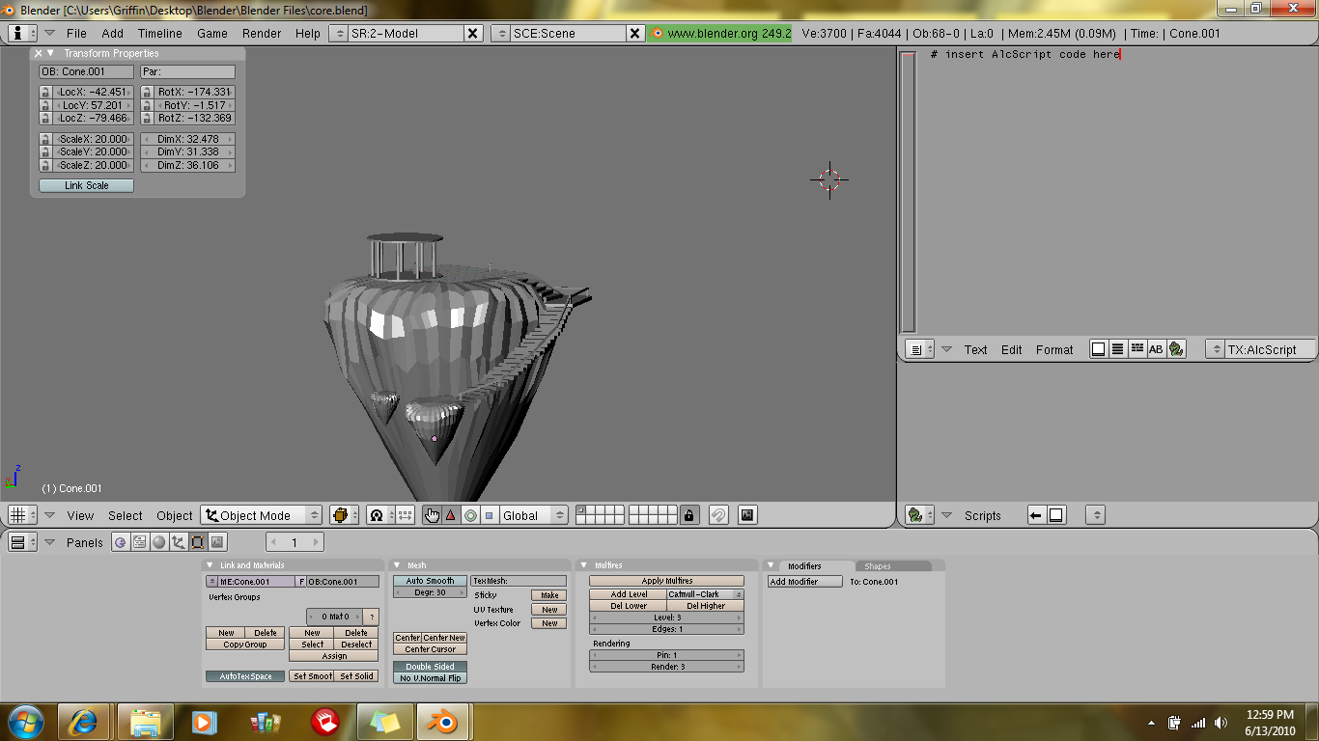
Task: Open Windows Media Player from taskbar
Action: 204,721
